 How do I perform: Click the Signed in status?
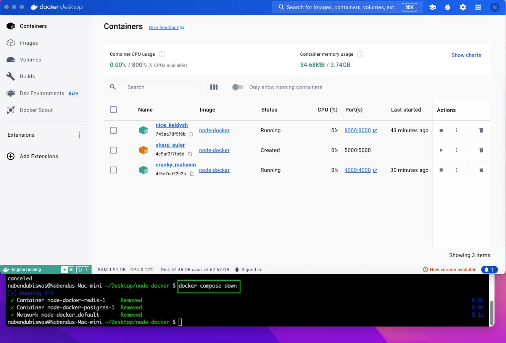248,270
